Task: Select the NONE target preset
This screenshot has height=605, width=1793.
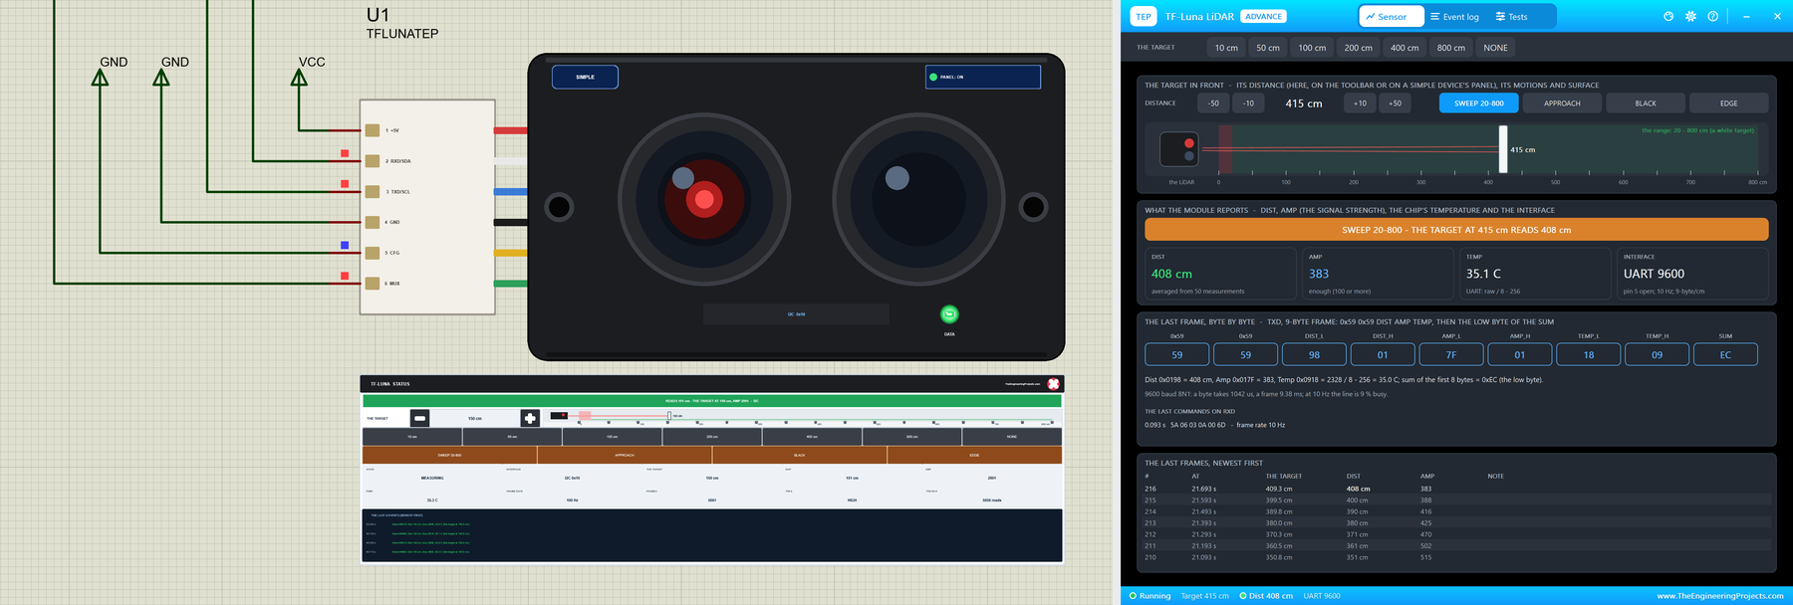Action: tap(1495, 48)
